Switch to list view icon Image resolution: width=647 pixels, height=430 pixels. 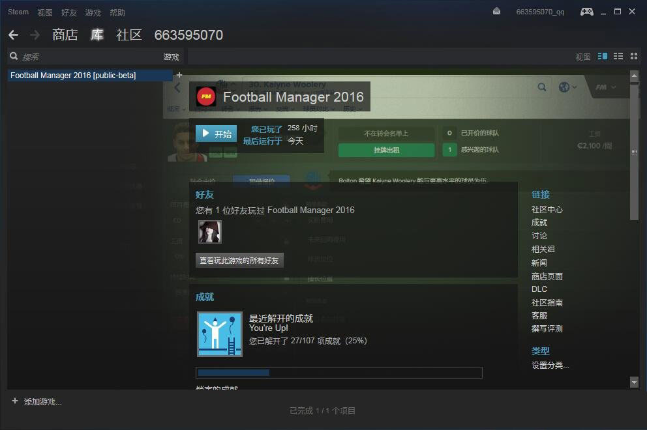coord(618,56)
